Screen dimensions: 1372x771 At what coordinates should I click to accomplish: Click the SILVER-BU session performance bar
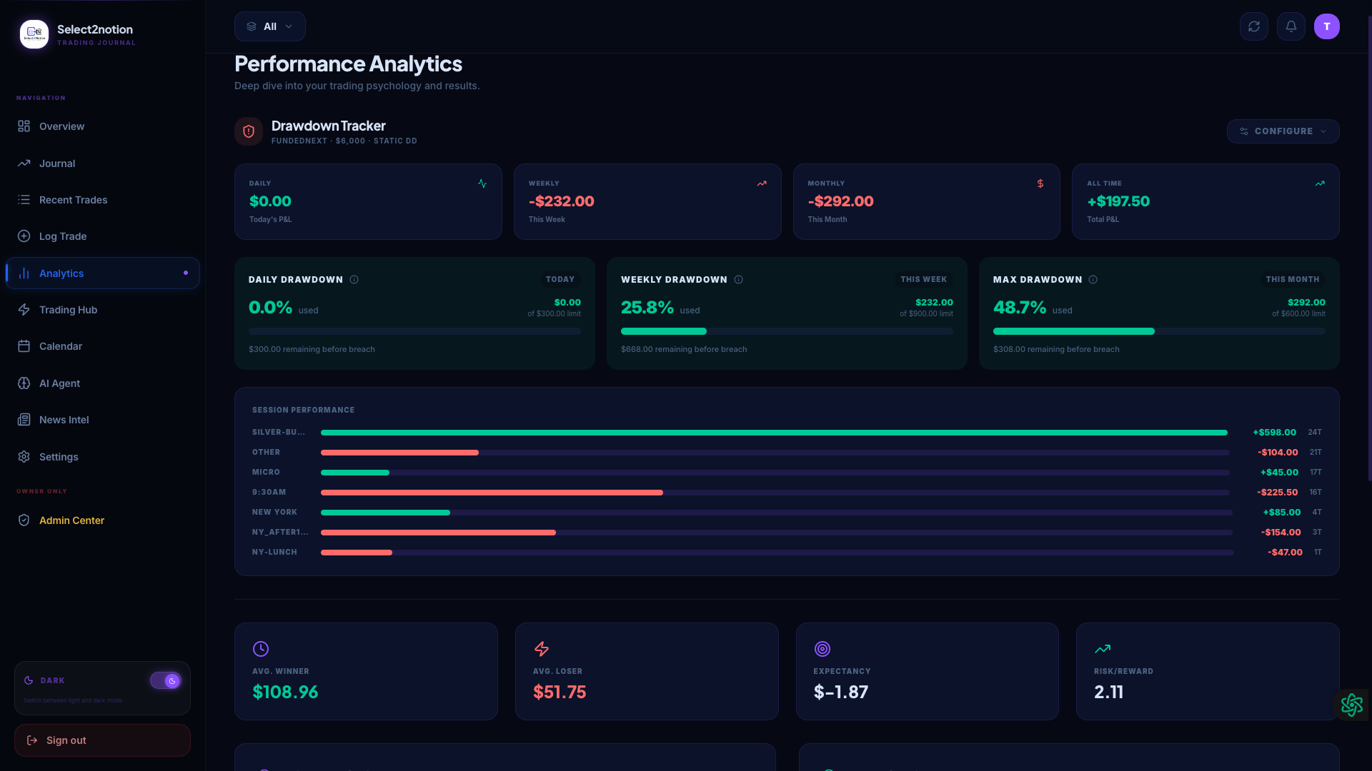tap(775, 433)
